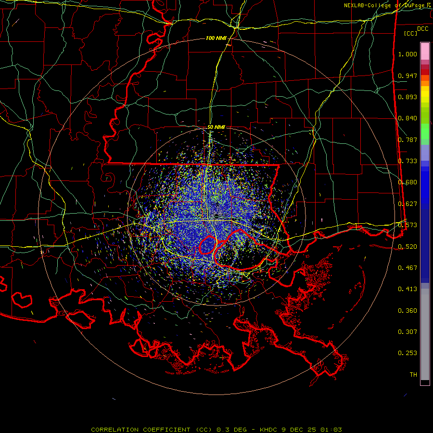Select the 0.307 scale value

click(x=408, y=332)
